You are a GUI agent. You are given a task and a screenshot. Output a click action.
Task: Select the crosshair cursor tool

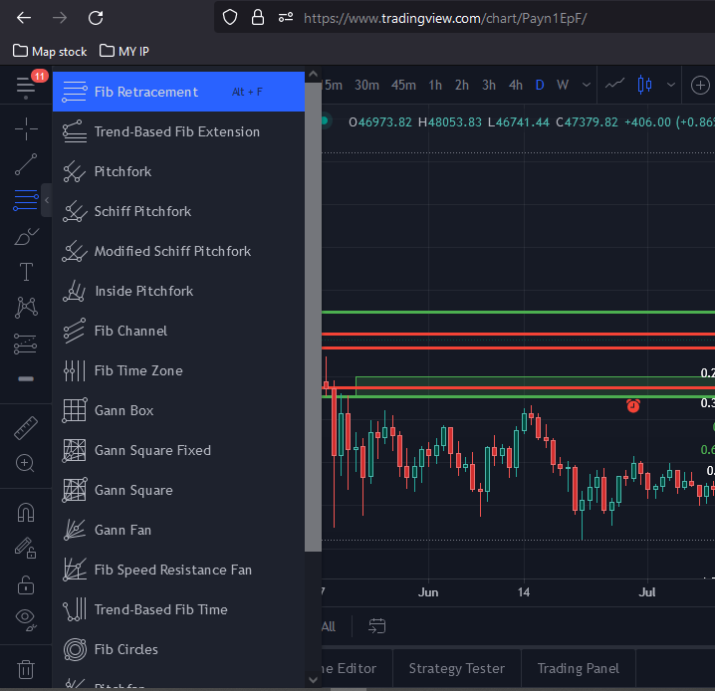click(x=26, y=128)
